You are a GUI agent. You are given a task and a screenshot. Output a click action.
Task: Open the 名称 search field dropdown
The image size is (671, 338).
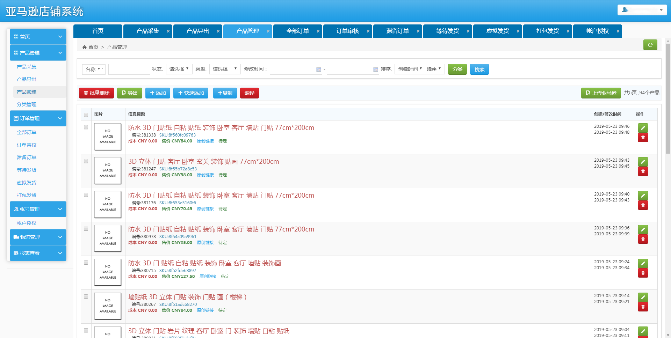(93, 69)
